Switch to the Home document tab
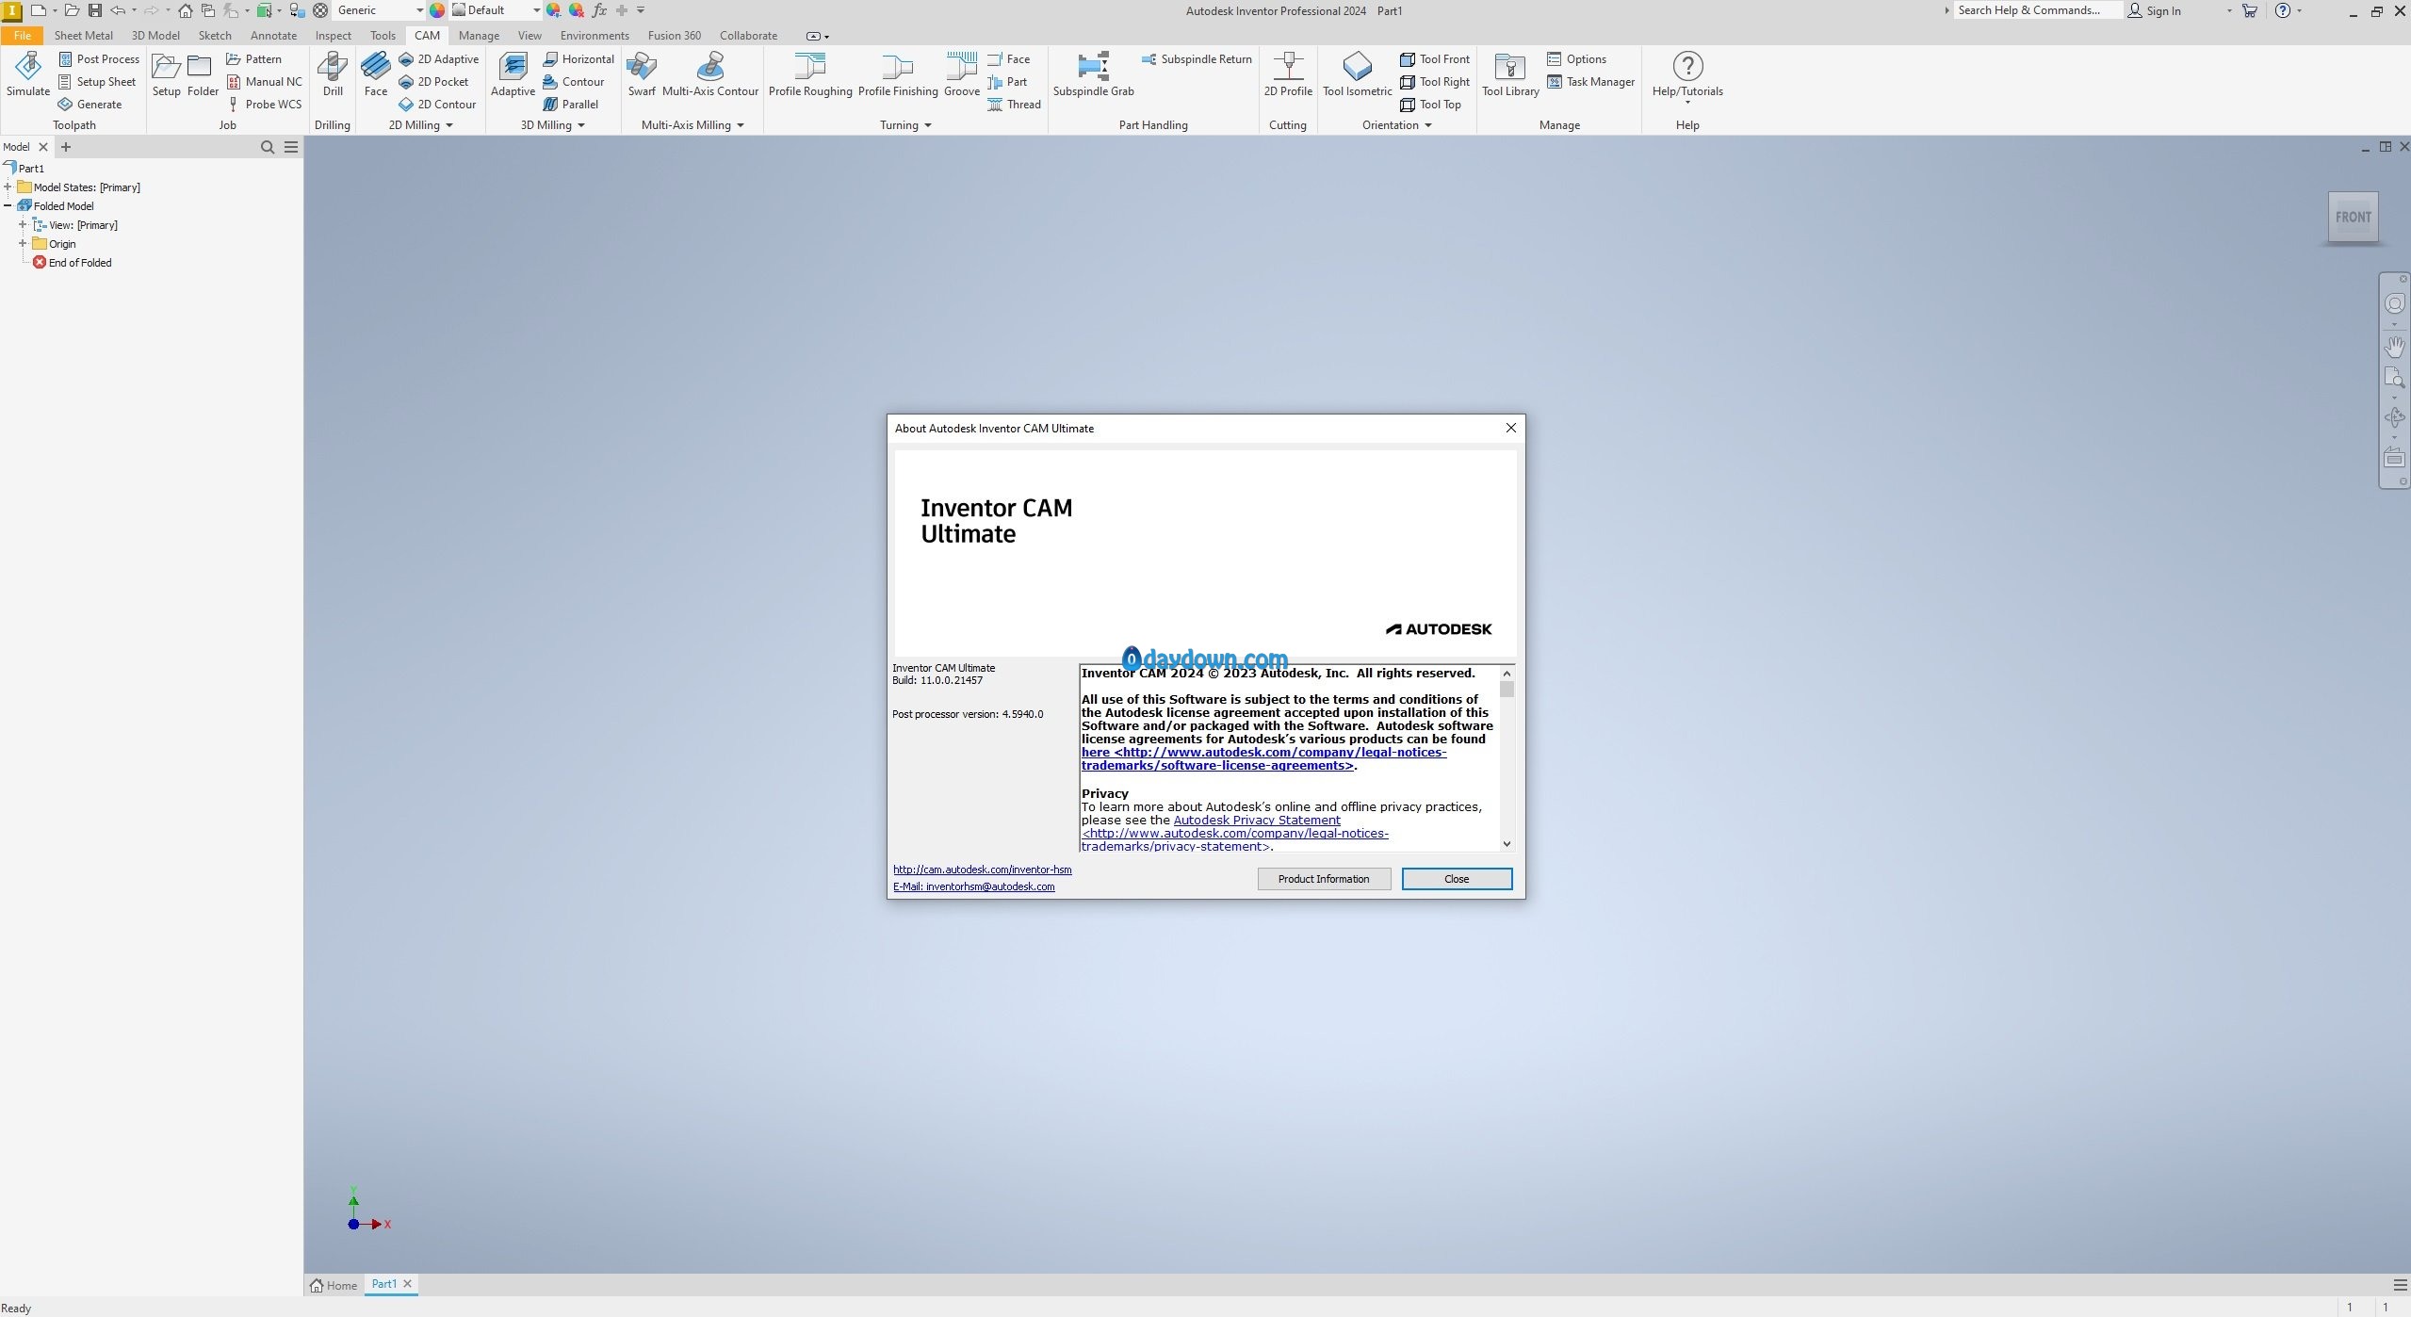The image size is (2411, 1317). 334,1286
